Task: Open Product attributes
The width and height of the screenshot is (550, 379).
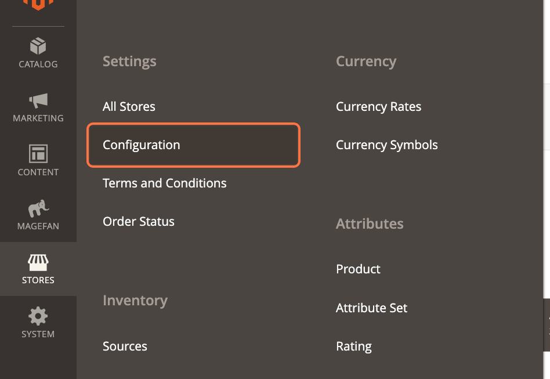Action: 358,269
